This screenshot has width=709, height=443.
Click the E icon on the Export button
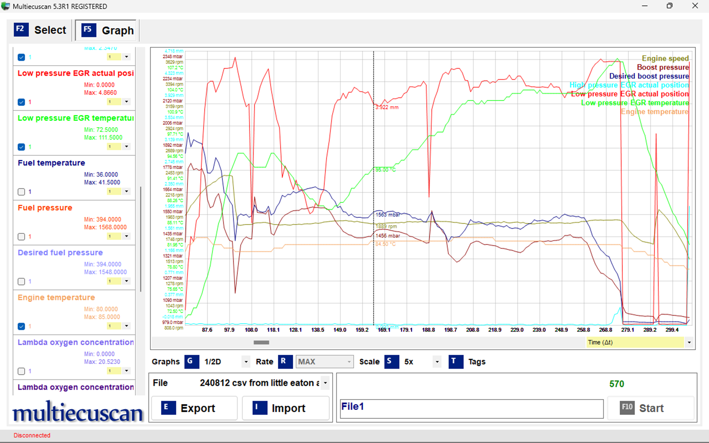[x=168, y=408]
